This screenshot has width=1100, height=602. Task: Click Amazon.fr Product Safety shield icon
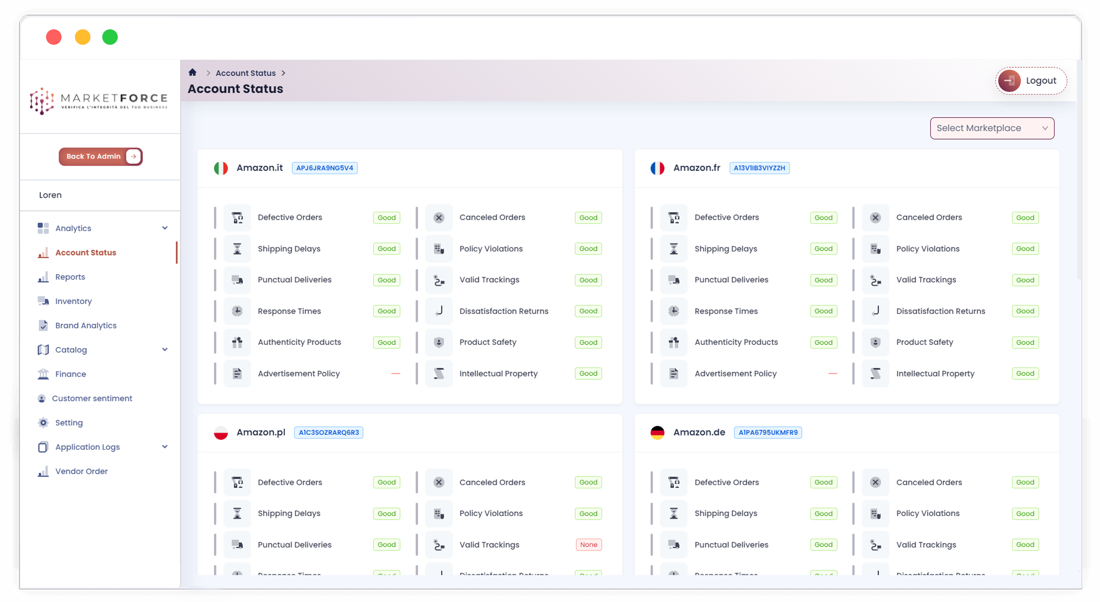[876, 342]
